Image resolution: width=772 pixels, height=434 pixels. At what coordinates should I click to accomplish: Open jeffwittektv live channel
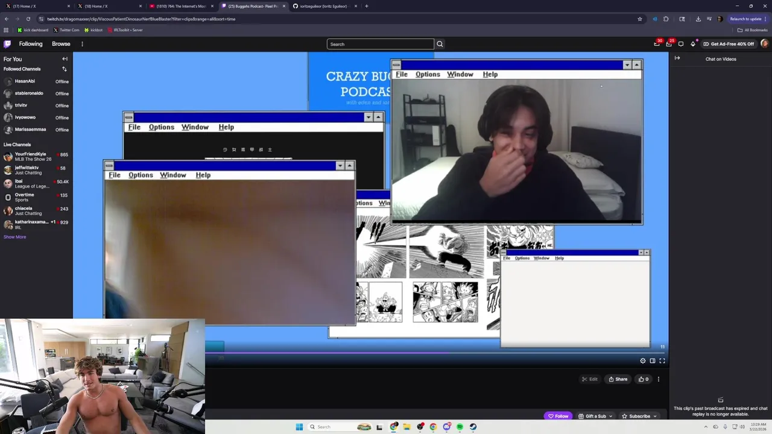36,170
